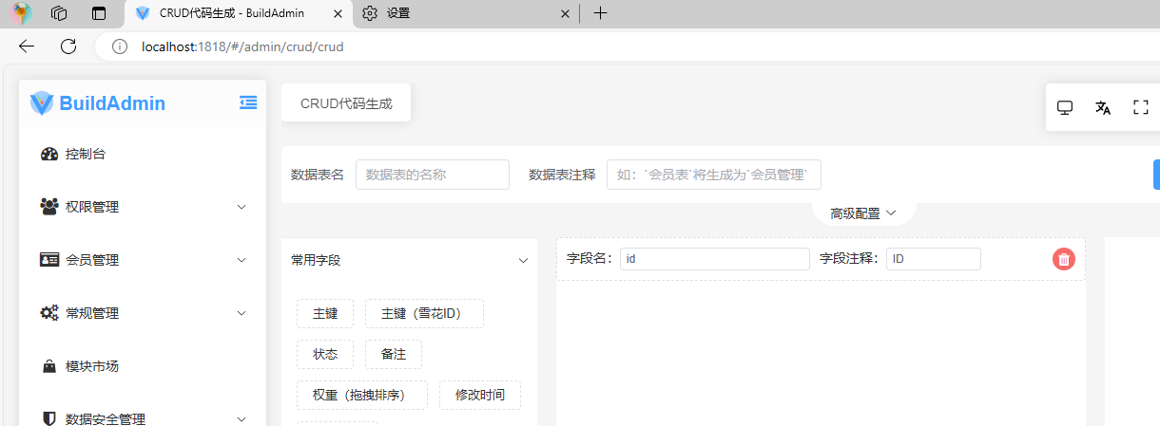Add the 主键 common field
Viewport: 1160px width, 426px height.
(x=325, y=314)
